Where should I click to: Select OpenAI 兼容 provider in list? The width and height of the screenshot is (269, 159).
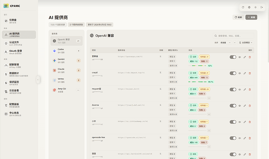[x=67, y=41]
